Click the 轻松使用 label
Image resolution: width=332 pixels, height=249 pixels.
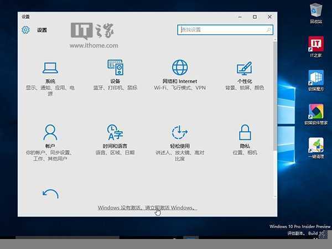(180, 146)
